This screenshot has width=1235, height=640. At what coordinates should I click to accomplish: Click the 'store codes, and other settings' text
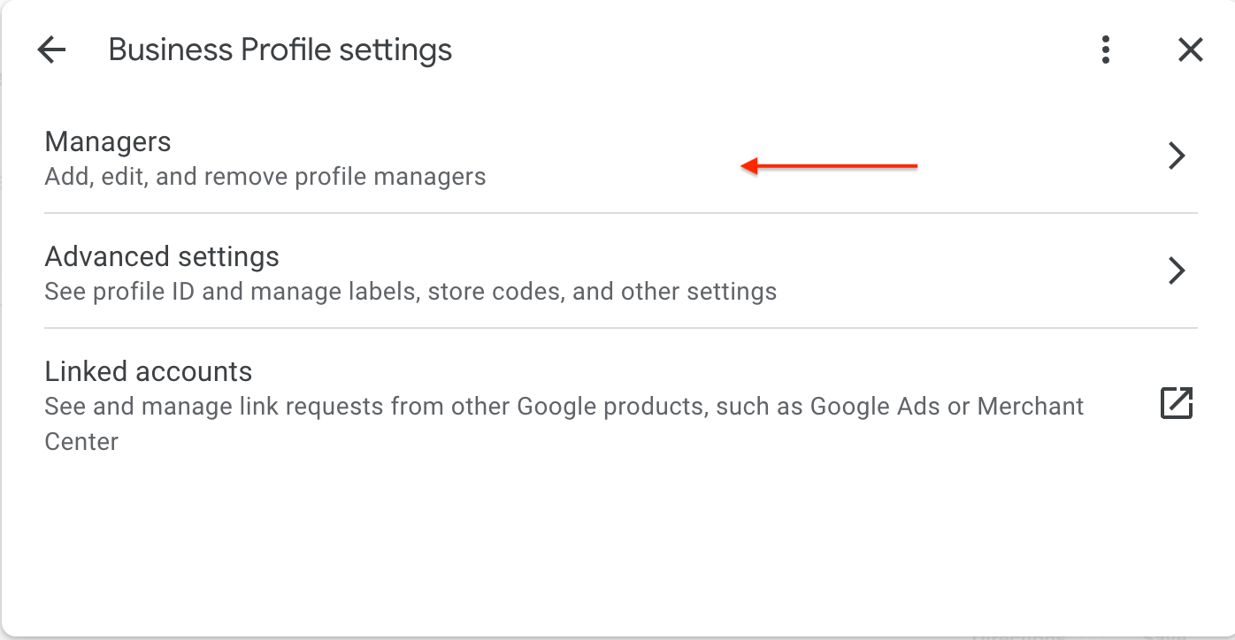click(602, 292)
